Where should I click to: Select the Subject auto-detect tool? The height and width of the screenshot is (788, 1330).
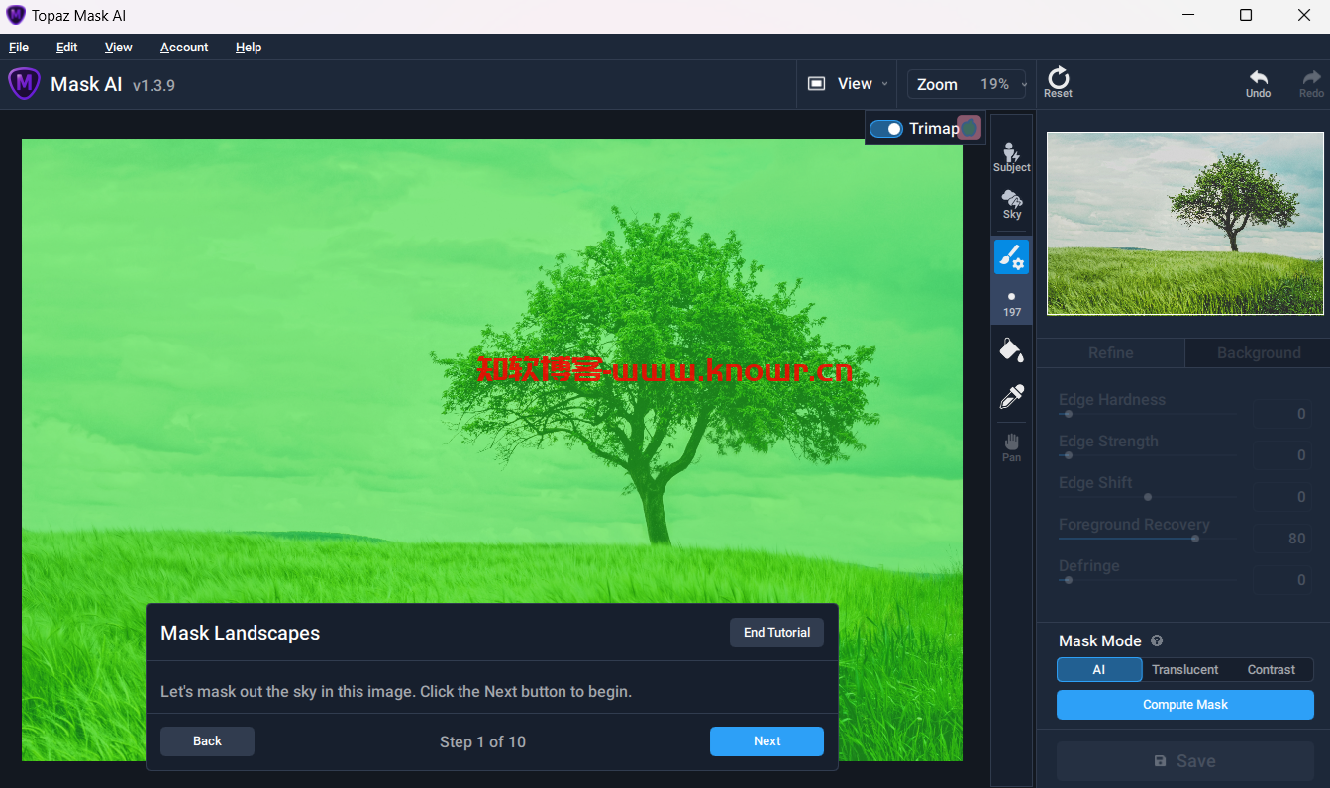[1011, 158]
